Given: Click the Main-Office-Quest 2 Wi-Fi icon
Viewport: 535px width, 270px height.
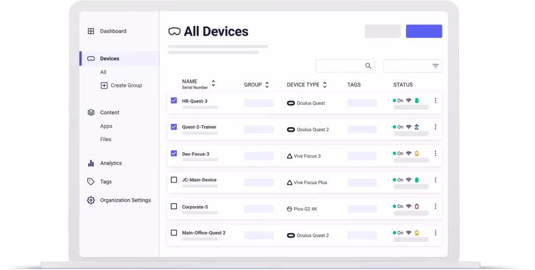Looking at the screenshot, I should tap(409, 233).
